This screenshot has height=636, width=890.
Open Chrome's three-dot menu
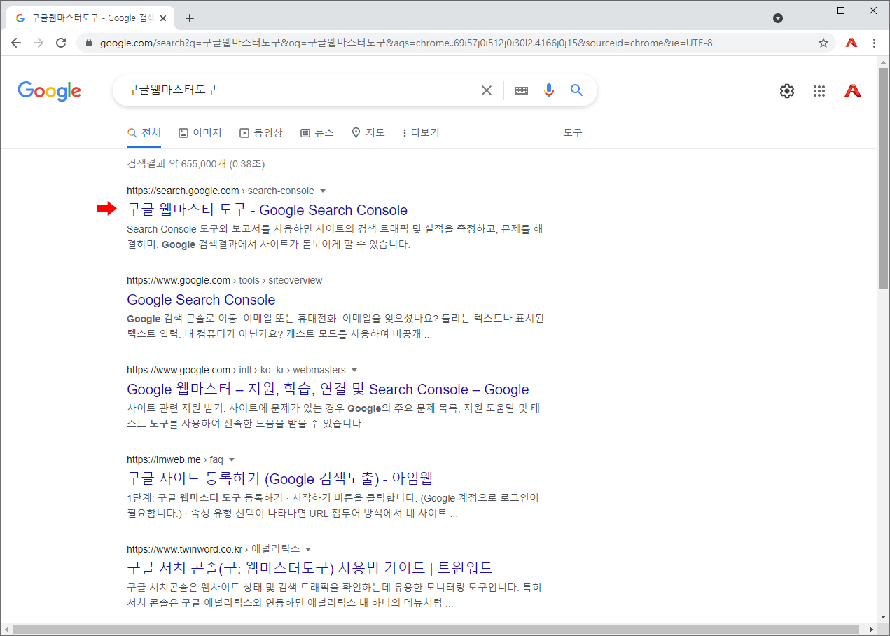tap(874, 43)
